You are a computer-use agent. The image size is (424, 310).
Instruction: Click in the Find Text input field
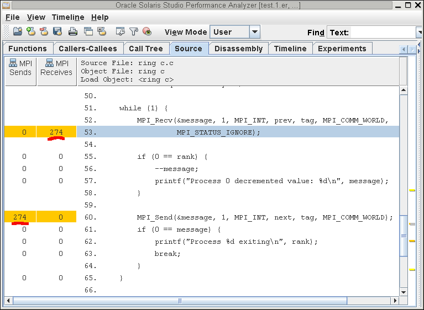(x=383, y=33)
